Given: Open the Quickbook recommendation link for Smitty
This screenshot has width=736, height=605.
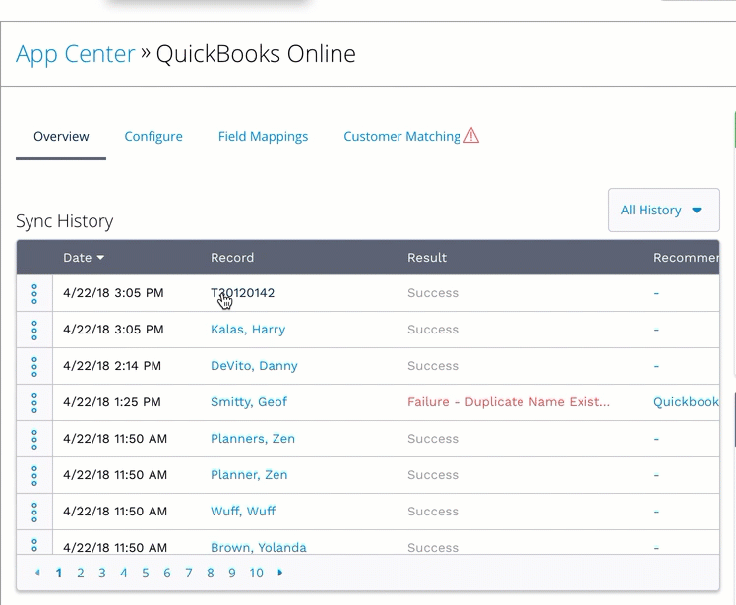Looking at the screenshot, I should pos(686,401).
